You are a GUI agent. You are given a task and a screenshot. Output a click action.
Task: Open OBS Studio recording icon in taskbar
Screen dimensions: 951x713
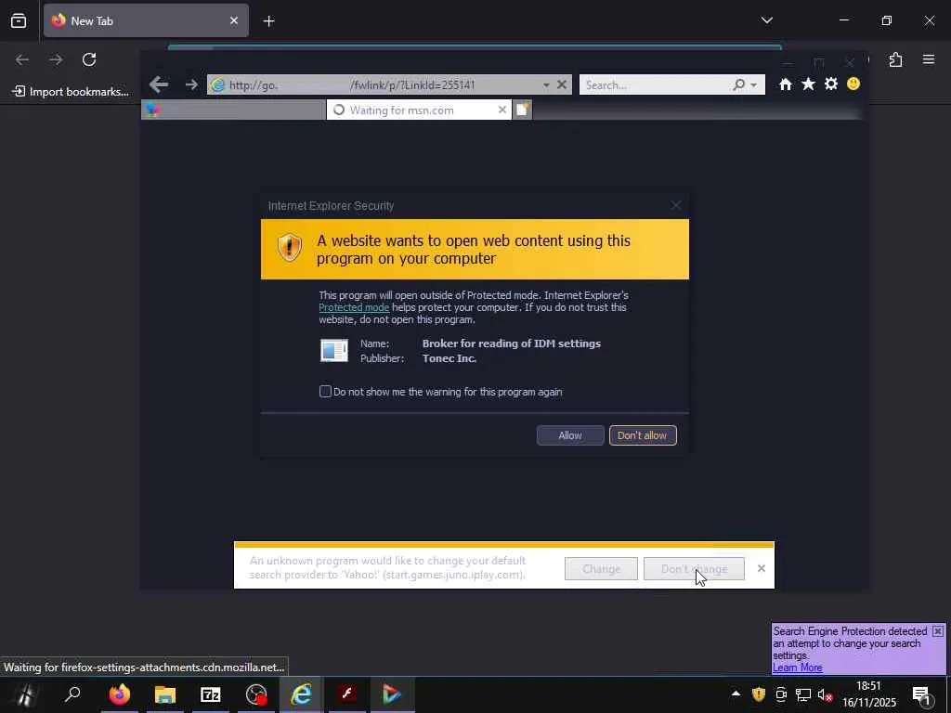point(256,694)
